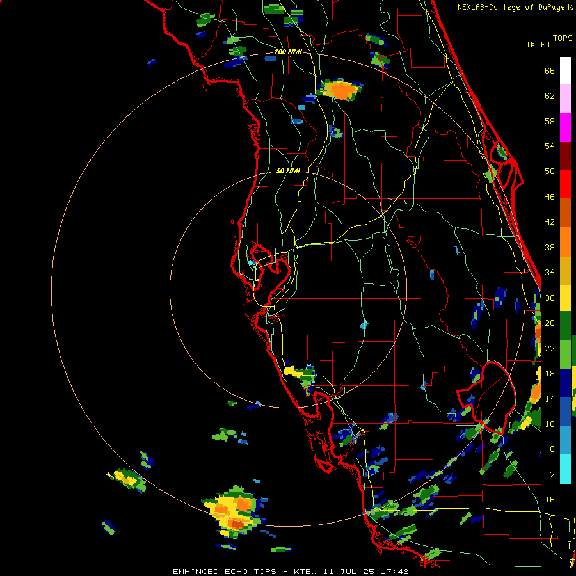Select the dark red maroon legend band

pyautogui.click(x=565, y=156)
